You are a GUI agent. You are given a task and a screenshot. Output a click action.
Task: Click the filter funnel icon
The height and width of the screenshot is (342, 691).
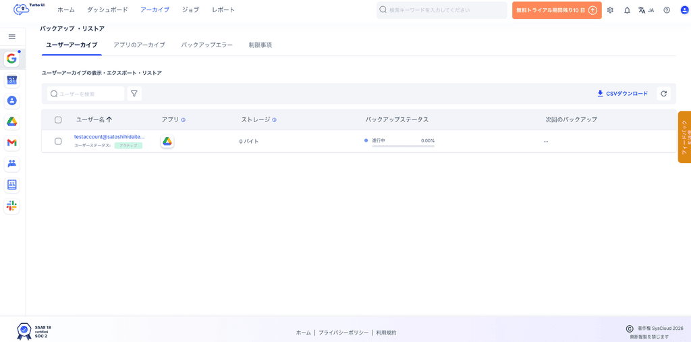click(x=134, y=94)
